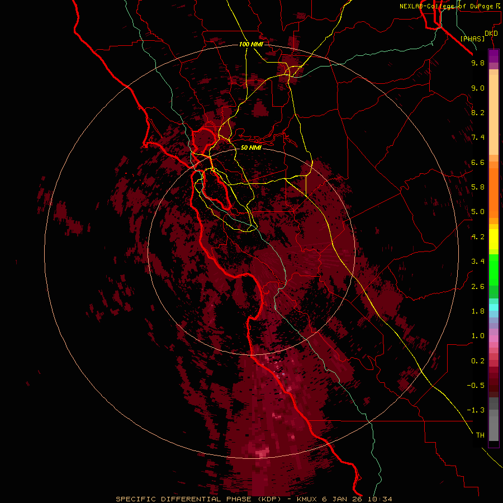Click the [PHAS] units label
503x503 pixels.
pyautogui.click(x=472, y=39)
